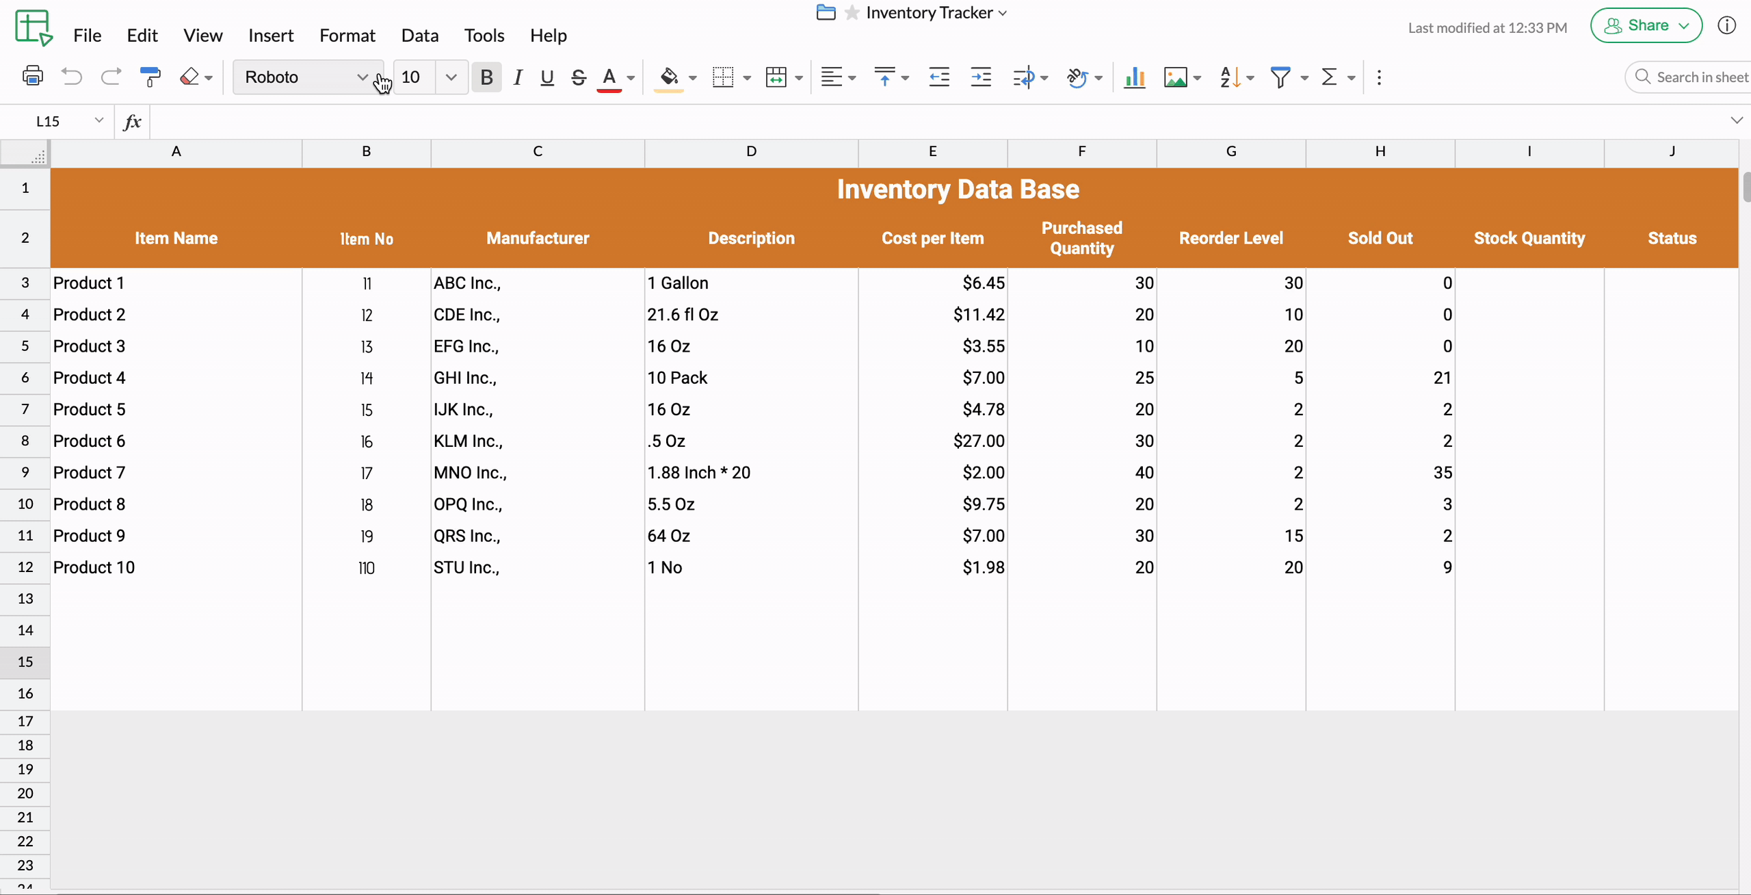Screen dimensions: 1751x895
Task: Open the Data menu
Action: pyautogui.click(x=419, y=36)
